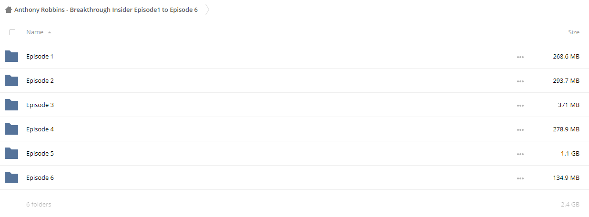Click the Episode 6 folder name

[40, 178]
